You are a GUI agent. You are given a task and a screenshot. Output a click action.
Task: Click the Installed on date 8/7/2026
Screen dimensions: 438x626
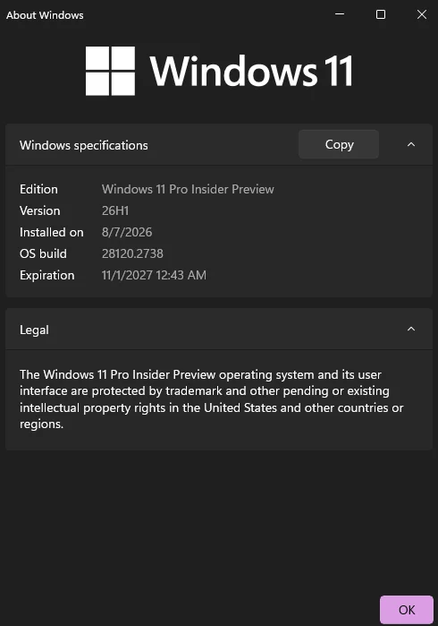coord(127,232)
